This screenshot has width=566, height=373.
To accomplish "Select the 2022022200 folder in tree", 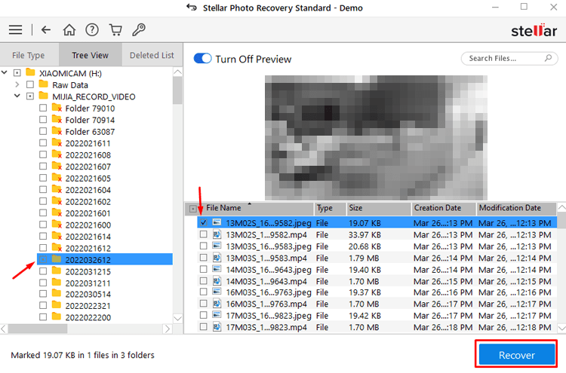I will [x=88, y=318].
